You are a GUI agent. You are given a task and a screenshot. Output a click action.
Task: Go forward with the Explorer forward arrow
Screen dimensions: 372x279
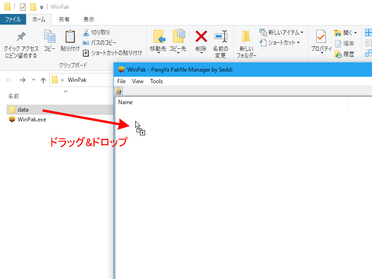pos(22,80)
